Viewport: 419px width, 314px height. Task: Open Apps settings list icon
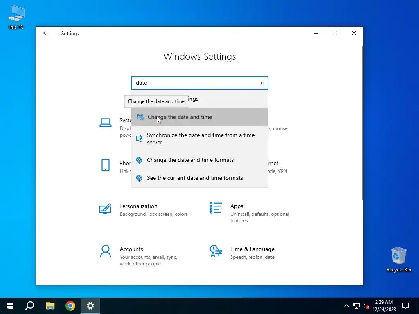[x=216, y=208]
